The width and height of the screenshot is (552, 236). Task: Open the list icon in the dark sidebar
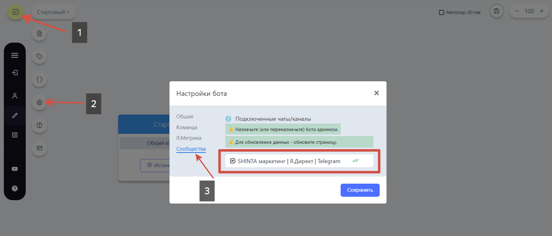pyautogui.click(x=15, y=135)
